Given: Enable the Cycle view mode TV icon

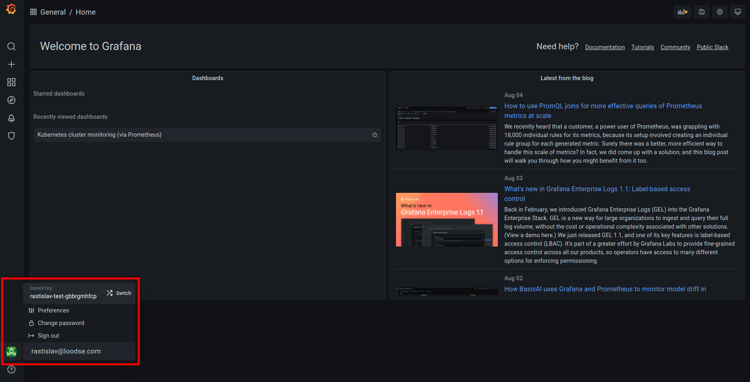Looking at the screenshot, I should pyautogui.click(x=737, y=11).
